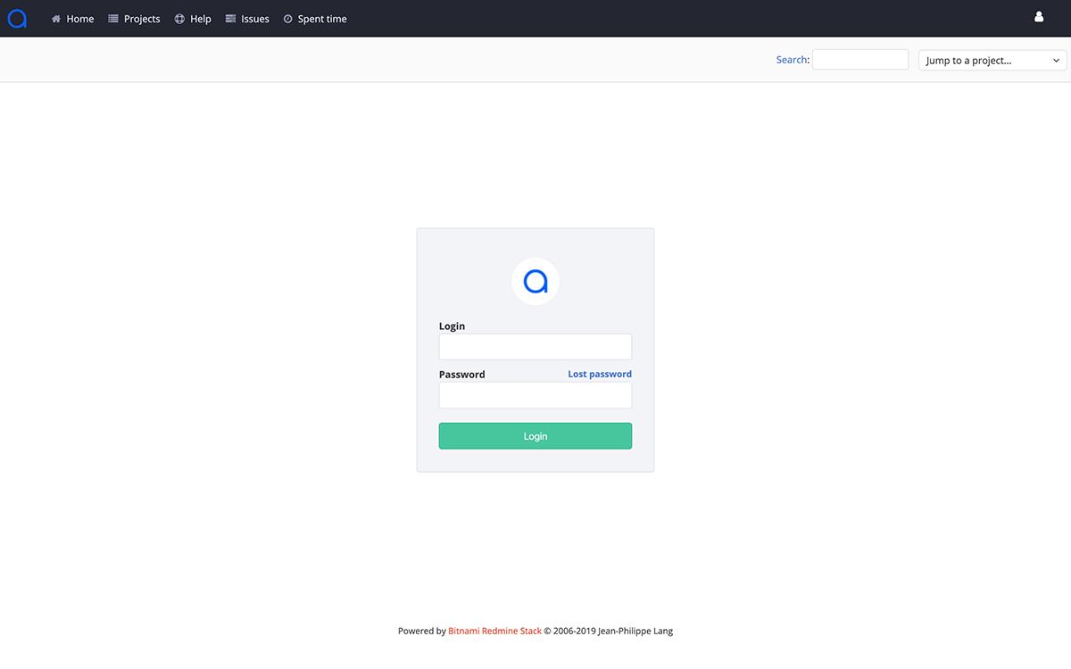The height and width of the screenshot is (669, 1071).
Task: Click the Issues icon in the top bar
Action: click(229, 18)
